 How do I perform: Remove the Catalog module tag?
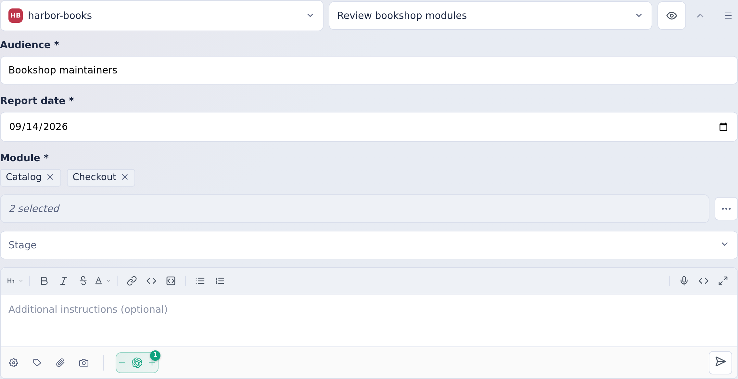[50, 177]
